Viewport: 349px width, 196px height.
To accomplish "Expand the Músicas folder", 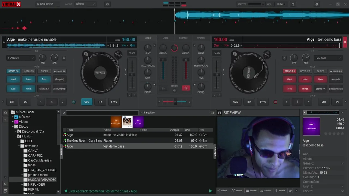I will [x=13, y=117].
